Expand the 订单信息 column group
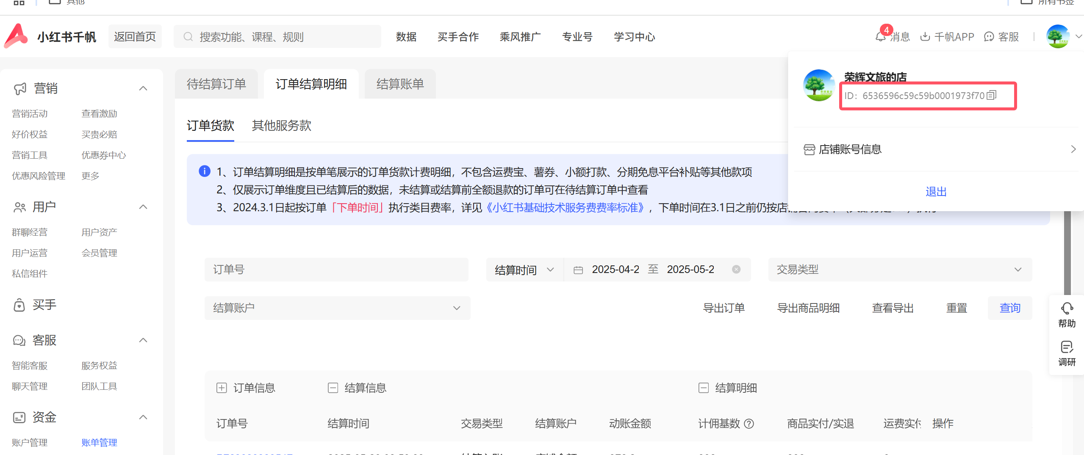Viewport: 1084px width, 455px height. pyautogui.click(x=222, y=388)
